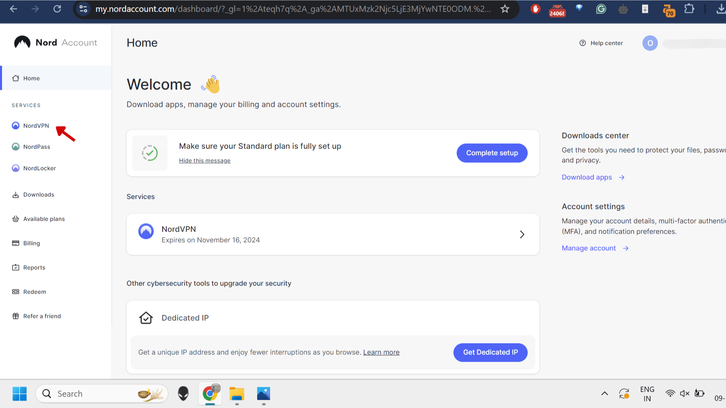This screenshot has width=726, height=408.
Task: Click the ENG IN language indicator
Action: 647,394
